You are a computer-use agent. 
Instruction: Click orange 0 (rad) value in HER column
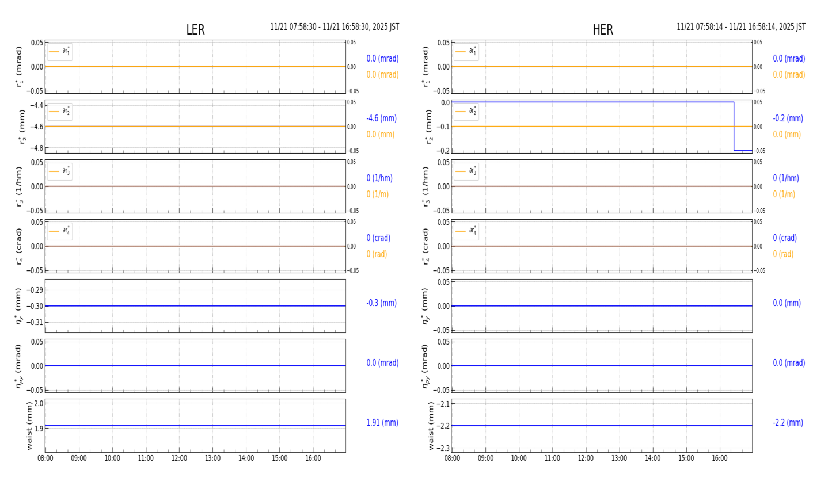(783, 254)
